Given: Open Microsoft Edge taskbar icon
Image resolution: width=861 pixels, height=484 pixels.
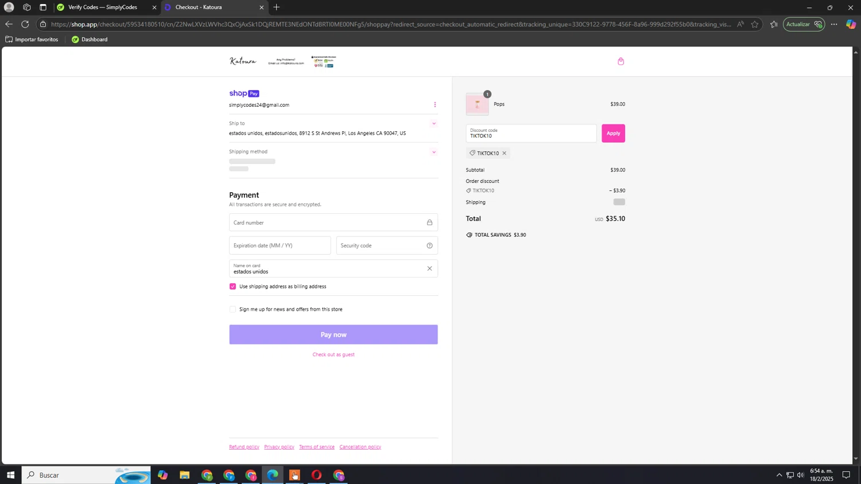Looking at the screenshot, I should tap(273, 475).
